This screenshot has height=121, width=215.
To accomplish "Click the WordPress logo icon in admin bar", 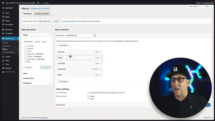I will pos(3,3).
